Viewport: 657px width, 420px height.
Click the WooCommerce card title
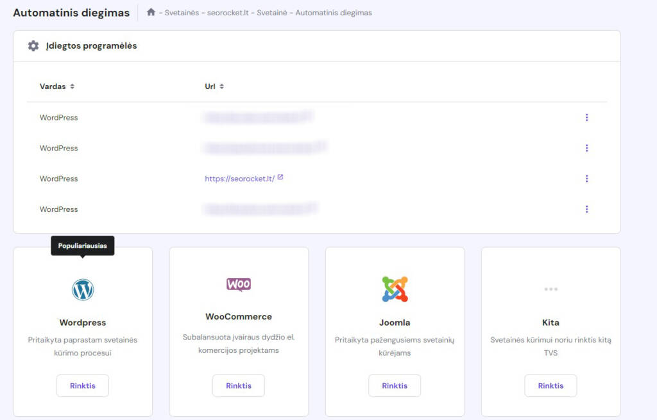pos(239,317)
